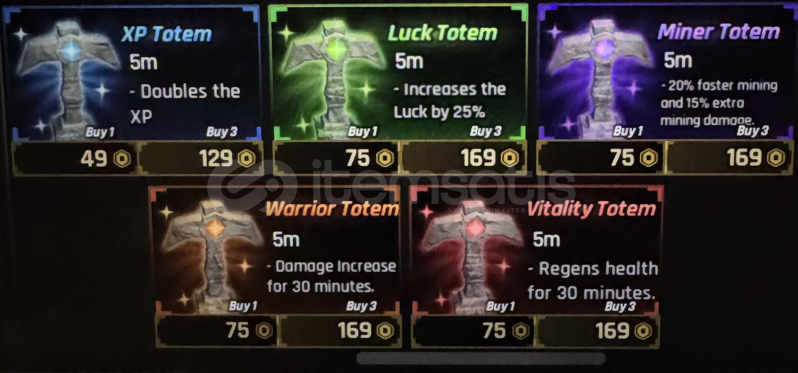Buy one Vitality Totem for 75
The height and width of the screenshot is (373, 798).
[473, 331]
